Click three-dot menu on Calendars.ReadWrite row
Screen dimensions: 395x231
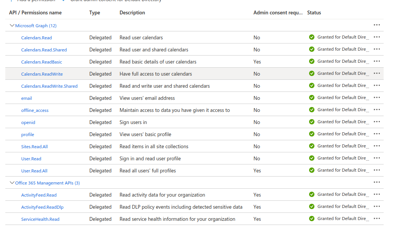376,73
